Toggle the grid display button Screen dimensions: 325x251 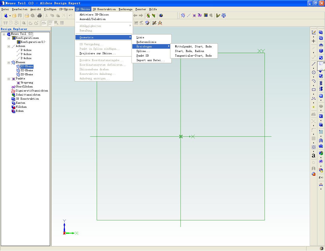pyautogui.click(x=62, y=23)
